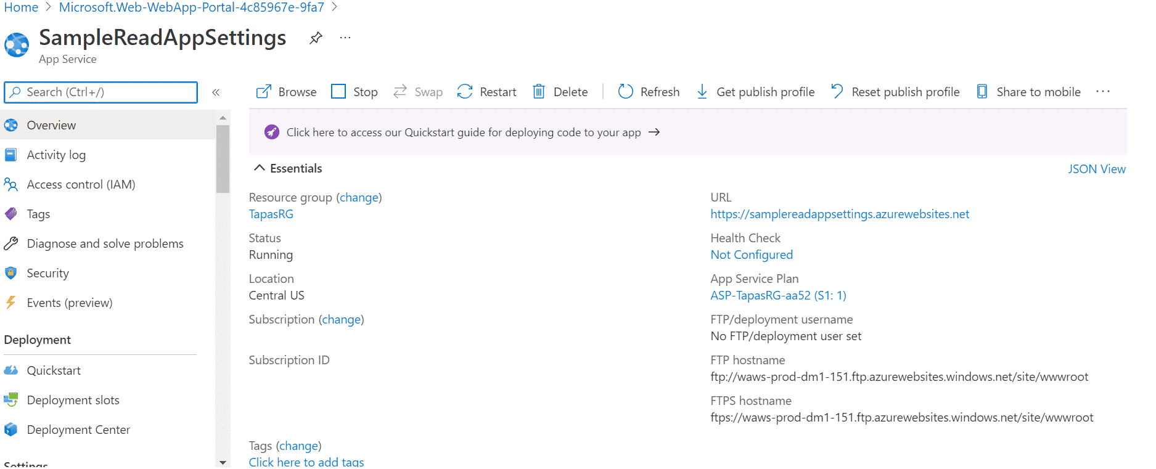Click the Overview globe icon in sidebar
Screen dimensions: 1156x469
[x=11, y=125]
